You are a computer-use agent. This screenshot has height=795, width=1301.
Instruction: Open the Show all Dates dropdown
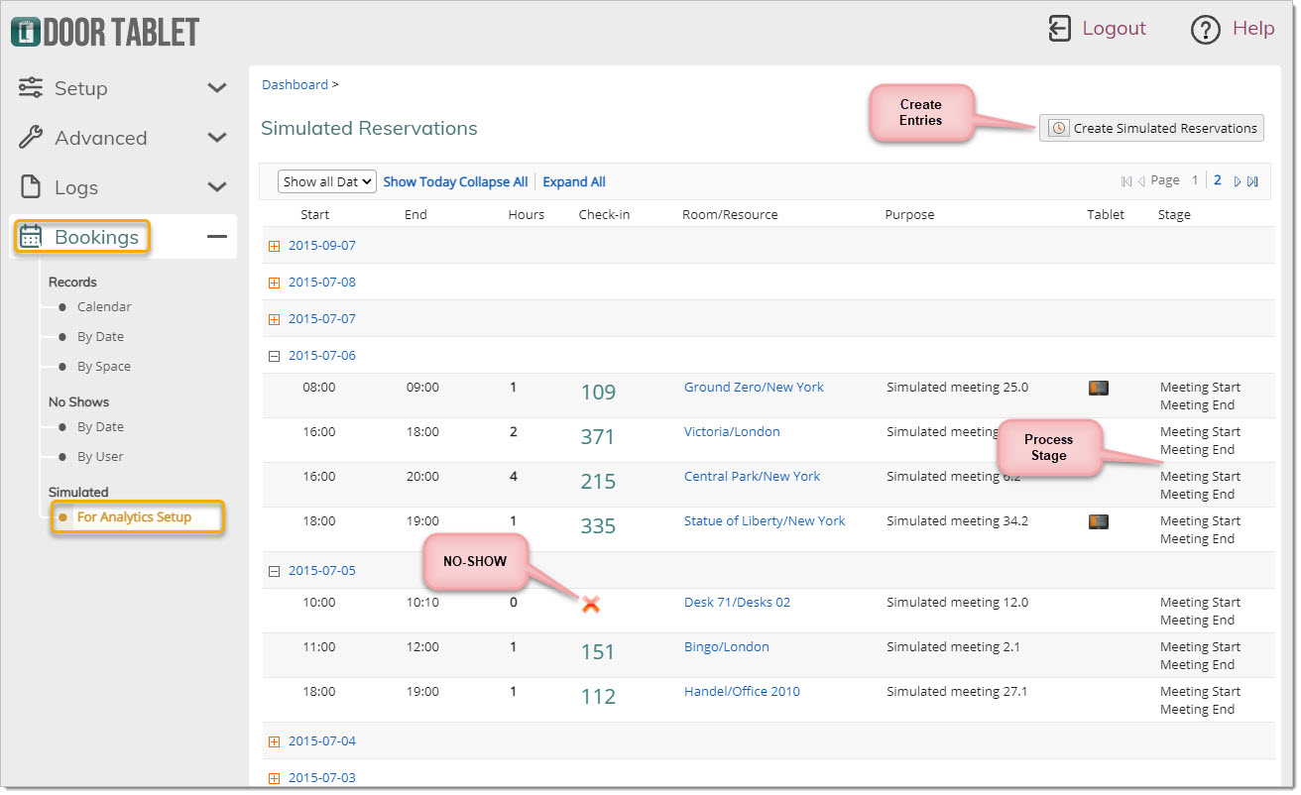(x=327, y=181)
